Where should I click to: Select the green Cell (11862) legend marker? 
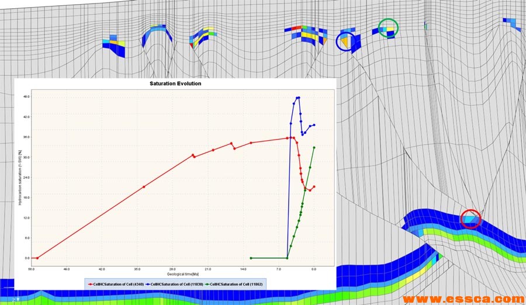coord(207,283)
